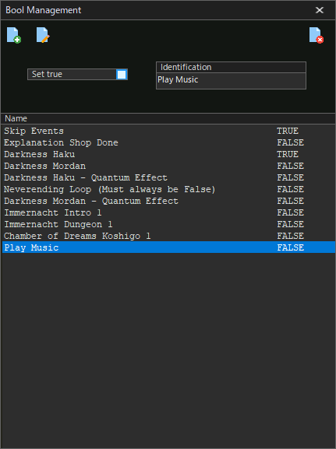Choose Chamber of Dreams Koshigo 1
The width and height of the screenshot is (336, 449).
[x=168, y=236]
